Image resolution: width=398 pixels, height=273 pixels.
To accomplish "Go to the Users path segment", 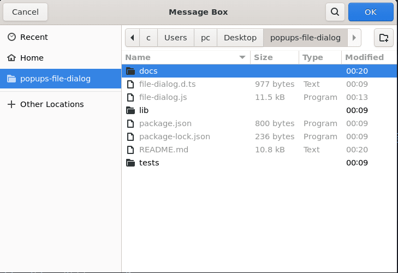I will (x=176, y=38).
